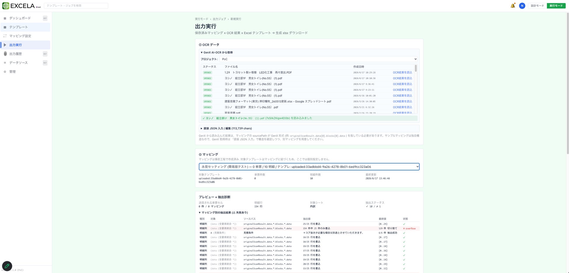Screen dimensions: 569x273
Task: Switch to 設計モード
Action: (x=537, y=6)
